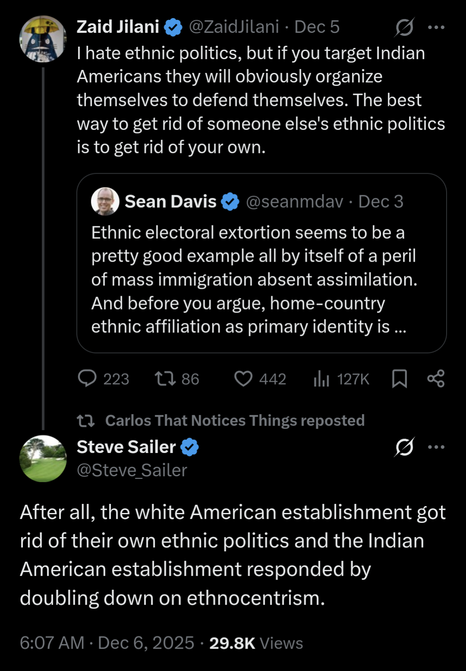Open Zaid Jilani's profile picture
Screen dimensions: 466x671
coord(43,39)
